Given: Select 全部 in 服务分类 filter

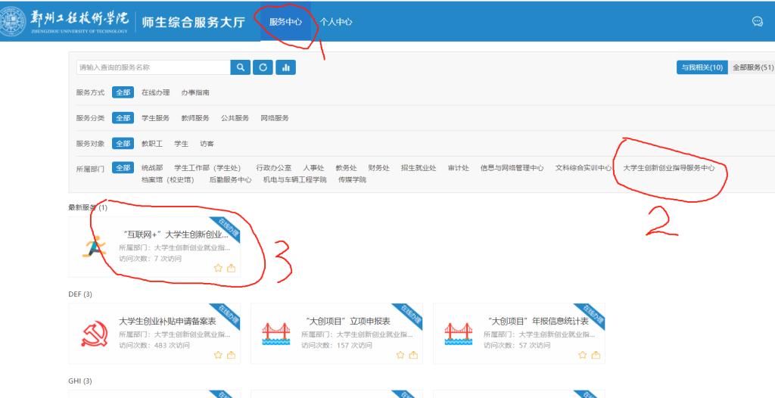Looking at the screenshot, I should [x=123, y=118].
